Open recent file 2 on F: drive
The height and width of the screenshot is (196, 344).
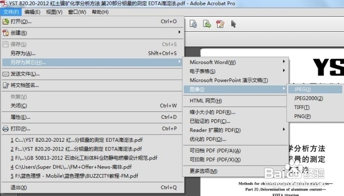coord(76,149)
